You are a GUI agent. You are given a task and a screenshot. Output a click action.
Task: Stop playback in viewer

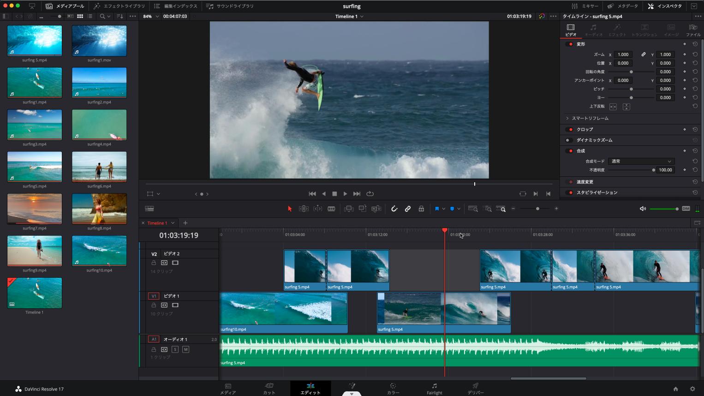334,194
